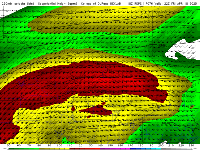
Task: Click the 'Geopotential Height (gpm)' title text
Action: pos(57,3)
